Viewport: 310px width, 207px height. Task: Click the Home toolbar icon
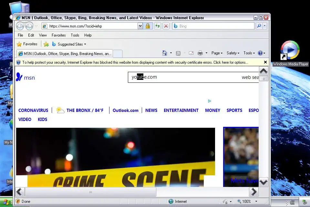coord(164,53)
